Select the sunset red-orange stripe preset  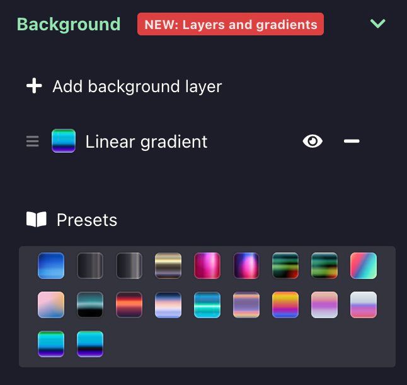pyautogui.click(x=129, y=305)
